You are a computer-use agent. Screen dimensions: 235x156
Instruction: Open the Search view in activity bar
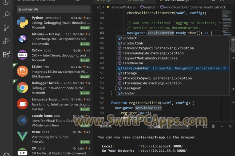6,15
